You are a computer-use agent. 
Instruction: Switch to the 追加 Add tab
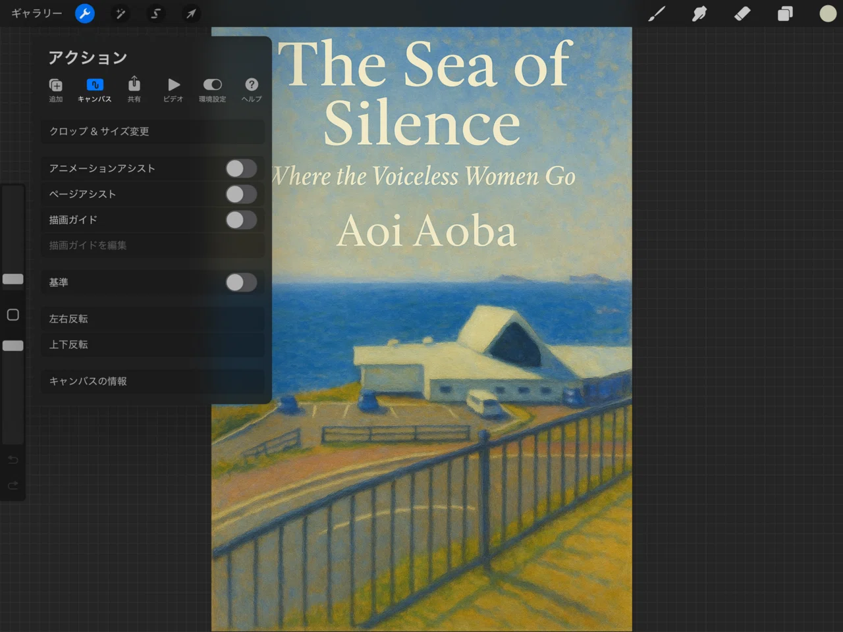coord(56,90)
